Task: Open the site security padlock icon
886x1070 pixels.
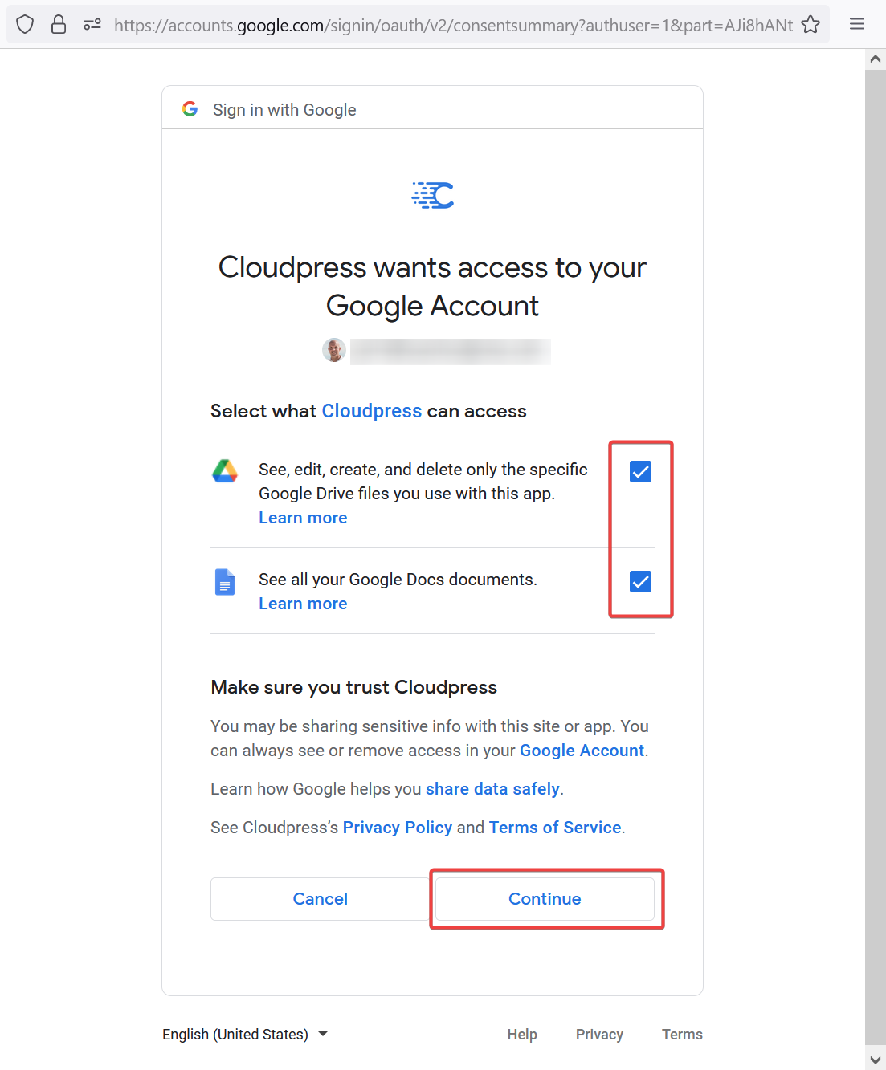Action: coord(59,25)
